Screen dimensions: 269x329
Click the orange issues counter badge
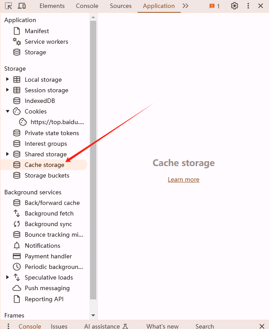[214, 6]
